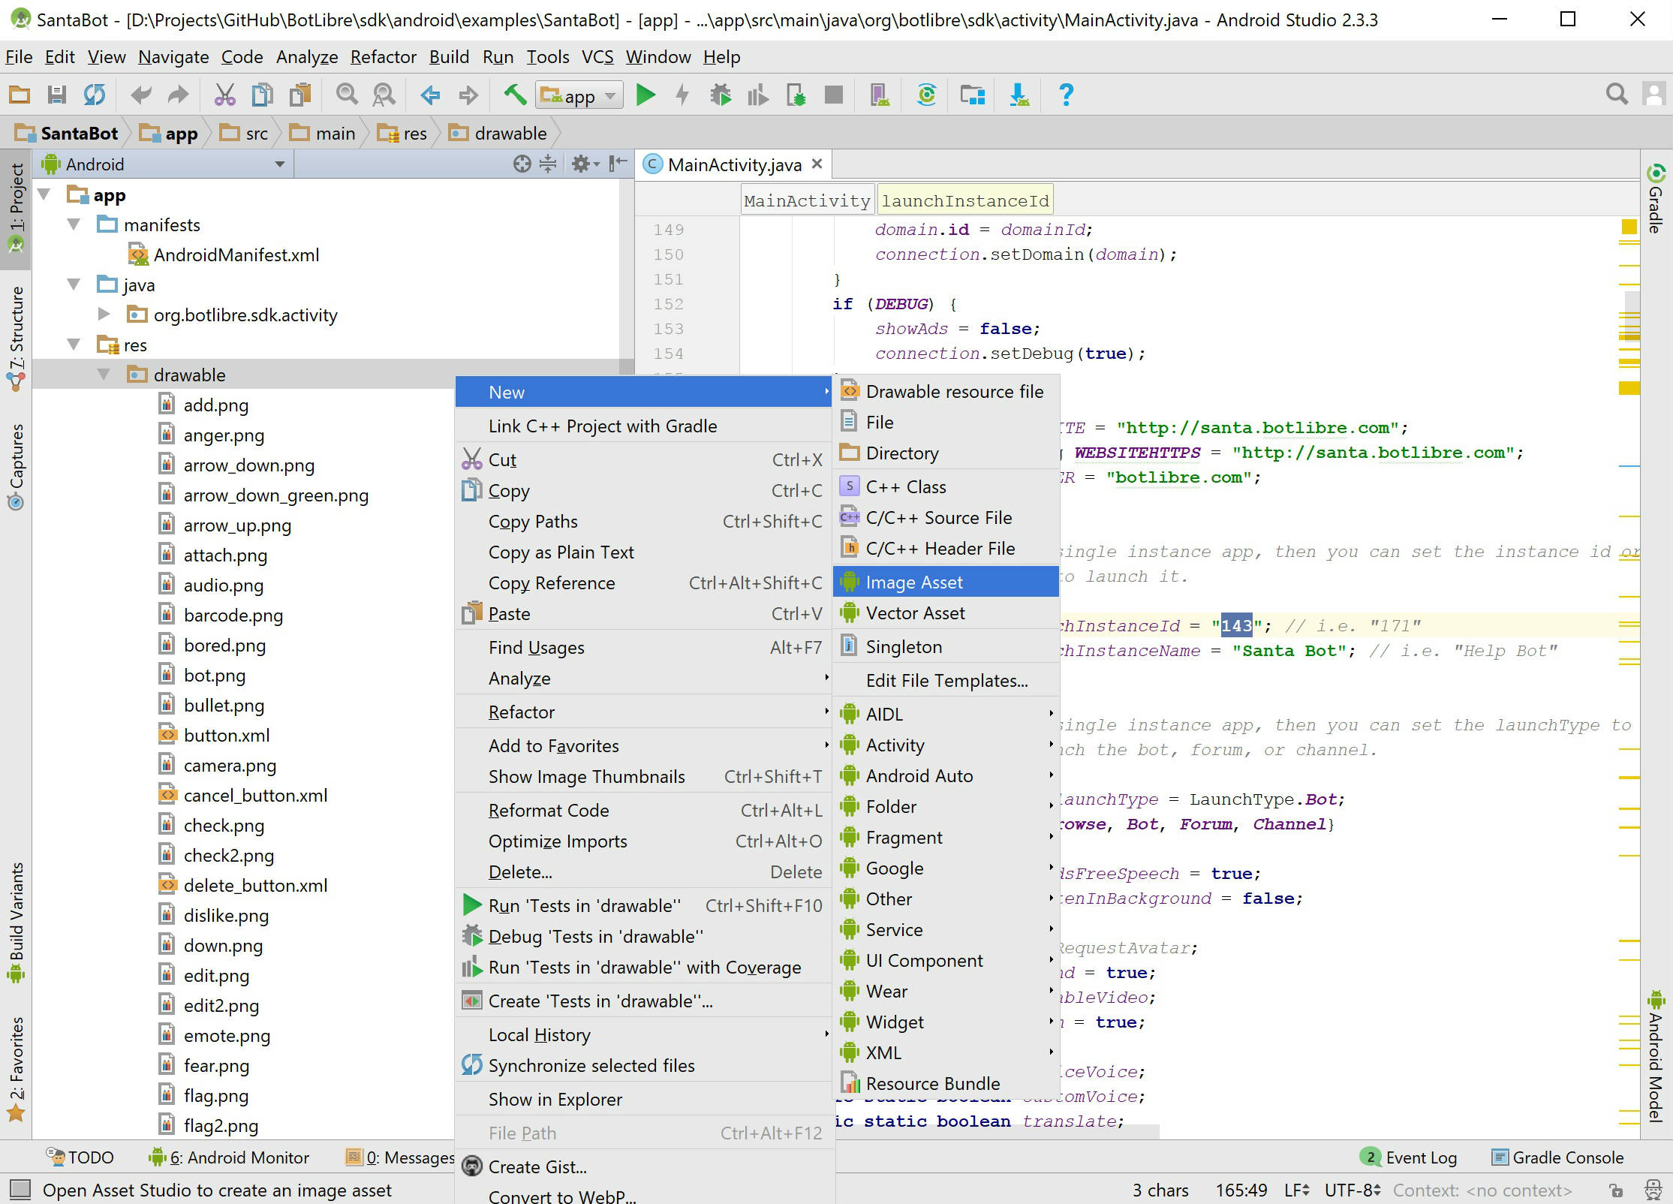1673x1204 pixels.
Task: Click the Sync Project with Gradle icon
Action: [927, 95]
